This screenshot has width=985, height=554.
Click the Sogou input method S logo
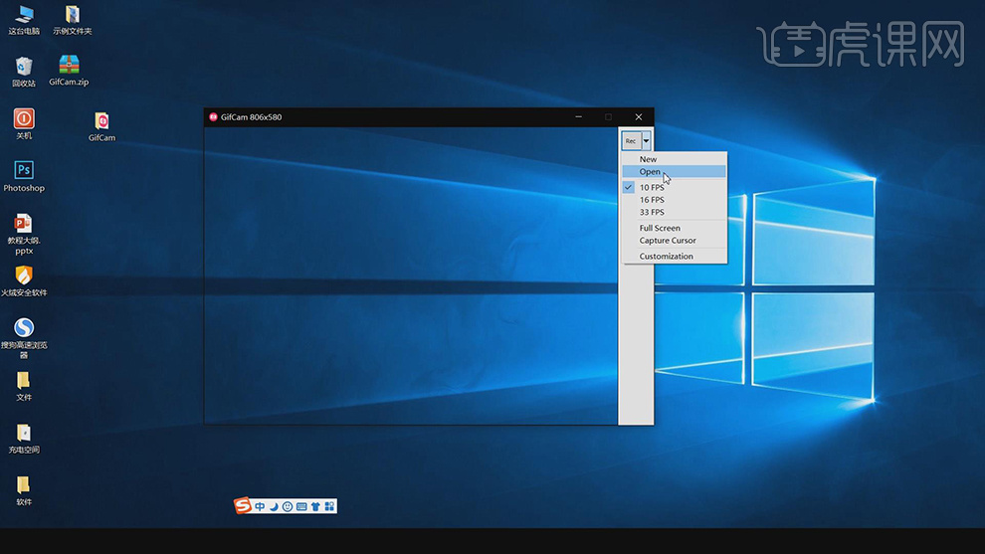pyautogui.click(x=243, y=506)
